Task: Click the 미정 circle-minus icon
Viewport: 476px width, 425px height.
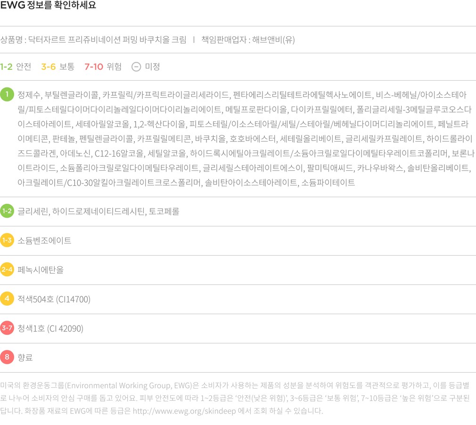Action: tap(136, 67)
